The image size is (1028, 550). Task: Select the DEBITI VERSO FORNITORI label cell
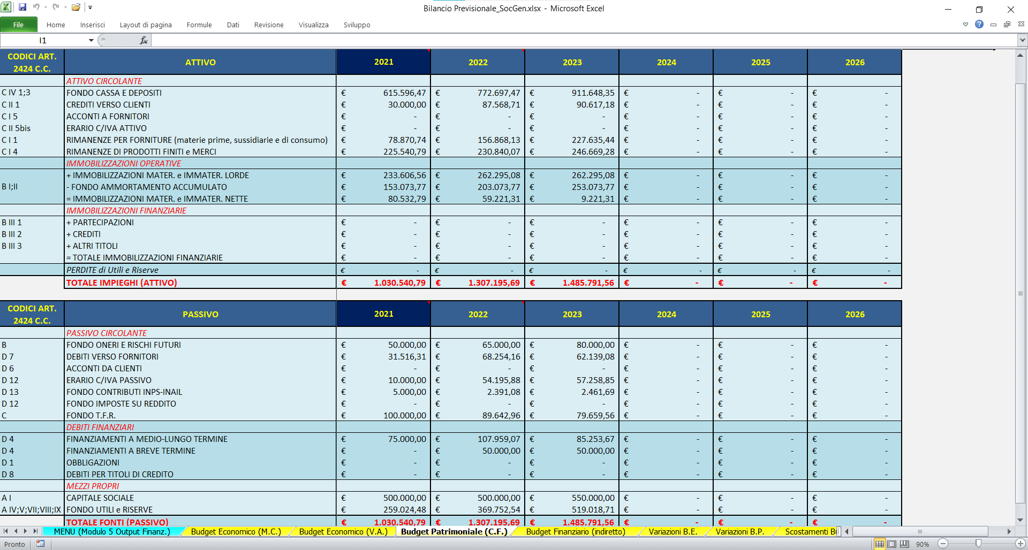pos(200,356)
